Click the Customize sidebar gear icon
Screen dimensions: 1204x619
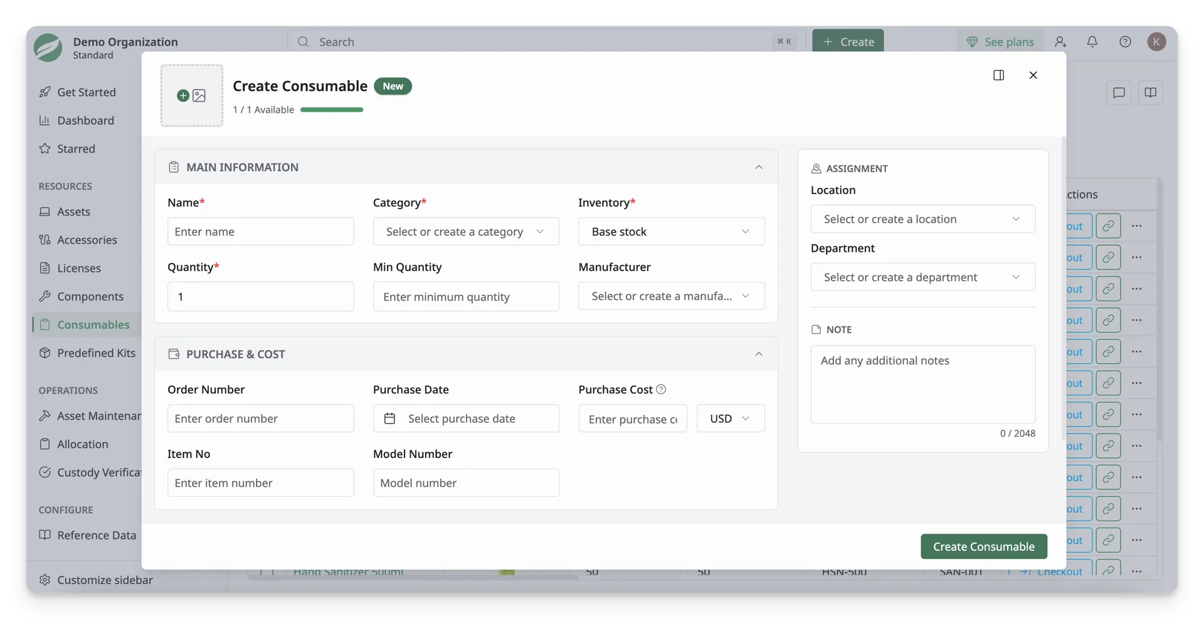pyautogui.click(x=45, y=580)
